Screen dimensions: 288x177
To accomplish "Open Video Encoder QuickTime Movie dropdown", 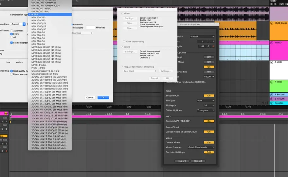I will (201, 147).
